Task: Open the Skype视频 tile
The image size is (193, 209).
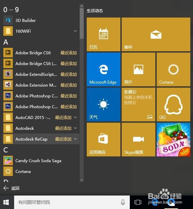Action: click(139, 140)
